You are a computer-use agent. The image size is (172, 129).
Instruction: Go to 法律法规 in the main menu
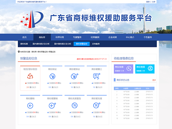[x=60, y=37]
